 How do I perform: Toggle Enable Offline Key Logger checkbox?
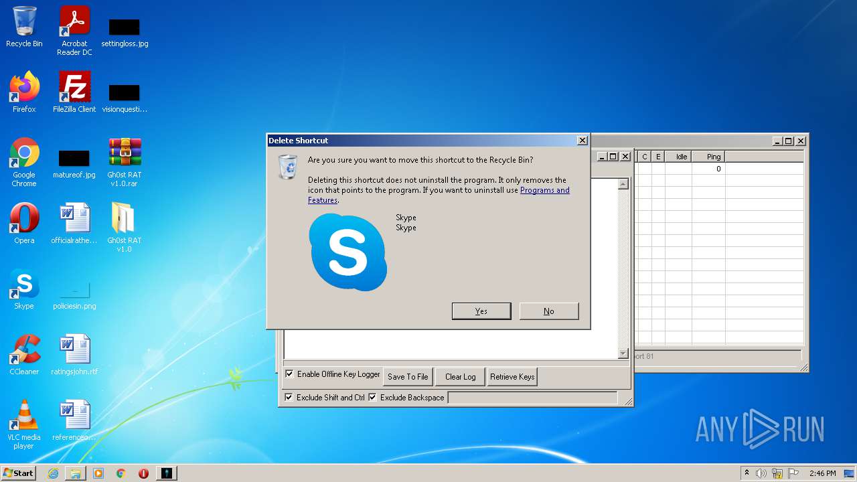(x=289, y=374)
